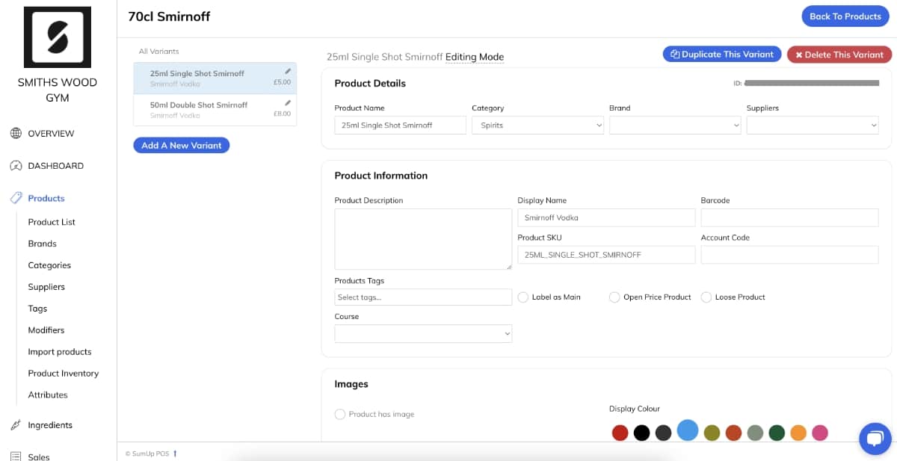Pick the dark grey display colour
The image size is (897, 461).
pos(663,433)
